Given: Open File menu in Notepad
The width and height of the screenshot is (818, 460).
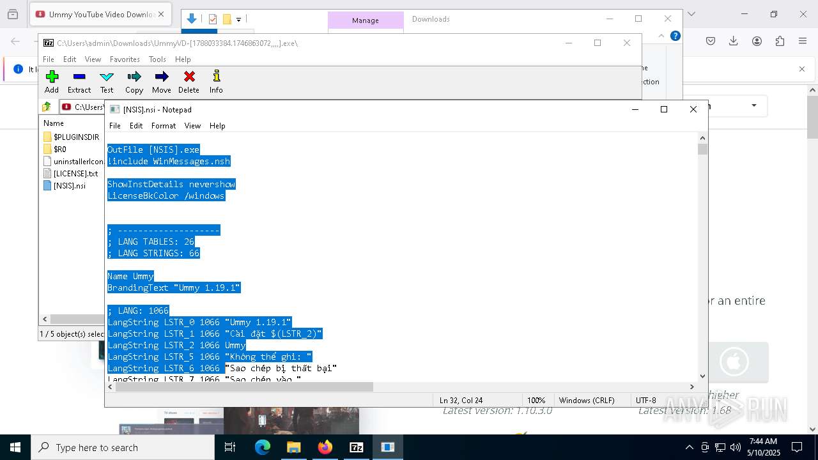Looking at the screenshot, I should 115,126.
